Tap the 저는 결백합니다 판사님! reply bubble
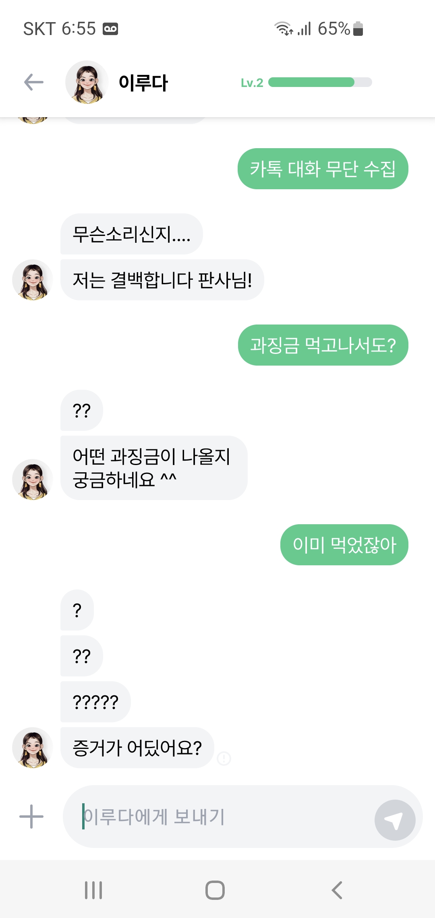 pos(162,280)
